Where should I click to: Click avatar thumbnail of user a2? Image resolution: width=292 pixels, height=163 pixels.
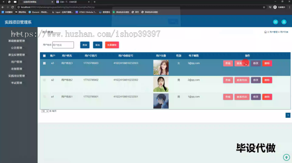(x=161, y=84)
